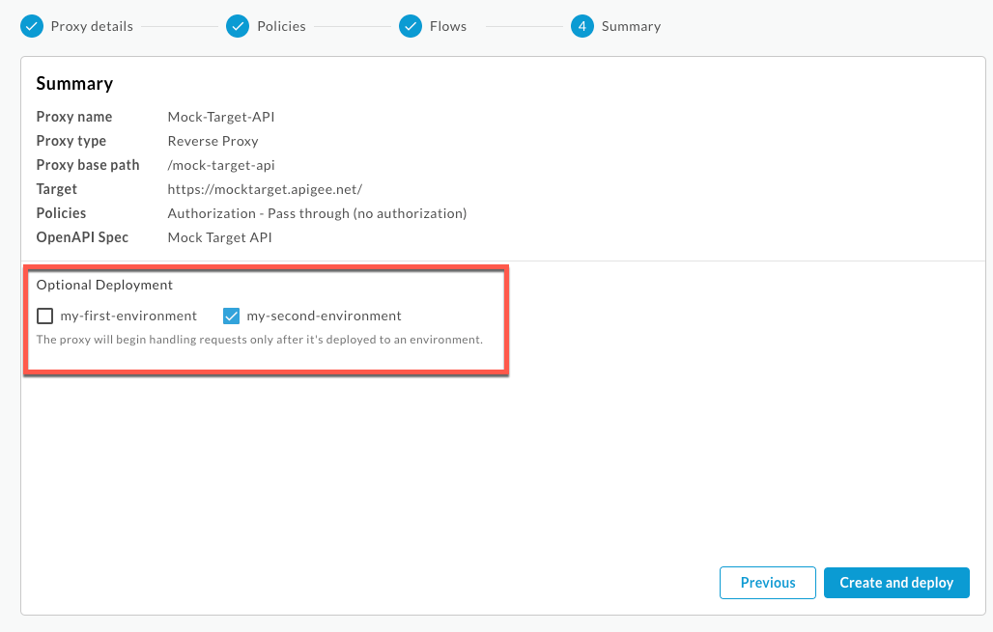Go to the Proxy details step label
The width and height of the screenshot is (993, 632).
[92, 26]
